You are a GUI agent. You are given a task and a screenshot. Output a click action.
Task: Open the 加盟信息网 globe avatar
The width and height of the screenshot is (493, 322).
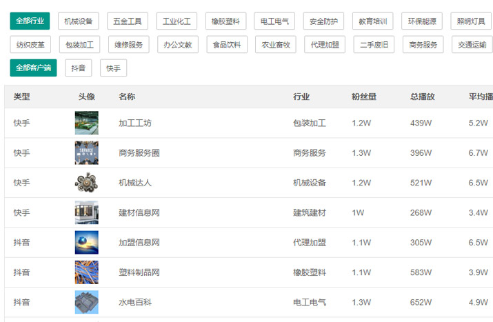pyautogui.click(x=86, y=243)
